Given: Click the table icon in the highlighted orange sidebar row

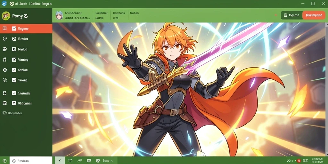Looking at the screenshot, I should click(4, 29).
